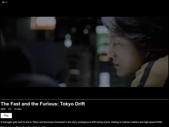Select the movie title The Fast and the Furious: Tokyo Drift
The height and width of the screenshot is (127, 169).
tap(43, 104)
